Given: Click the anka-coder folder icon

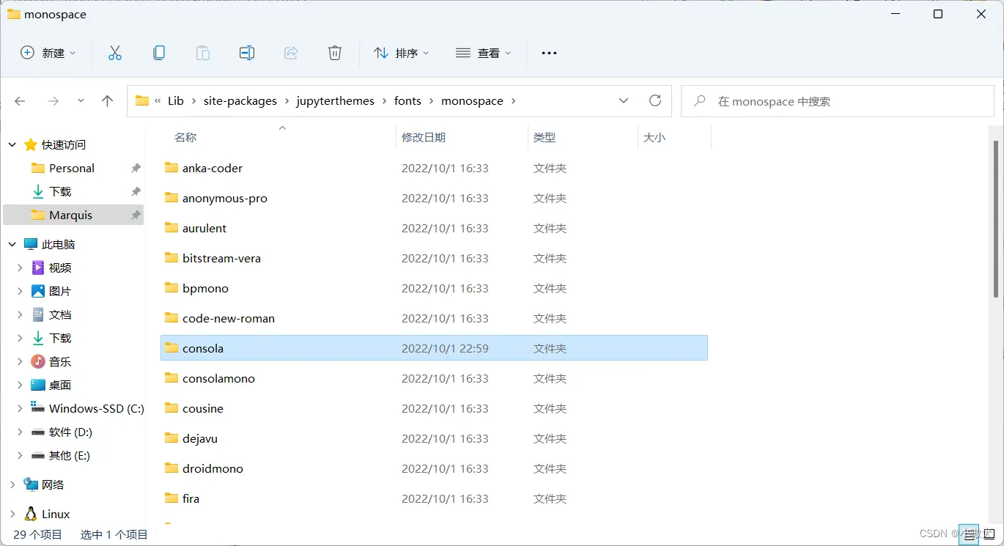Looking at the screenshot, I should point(171,168).
